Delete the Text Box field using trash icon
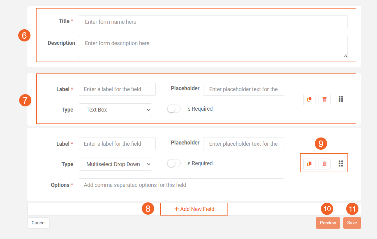 [x=324, y=99]
